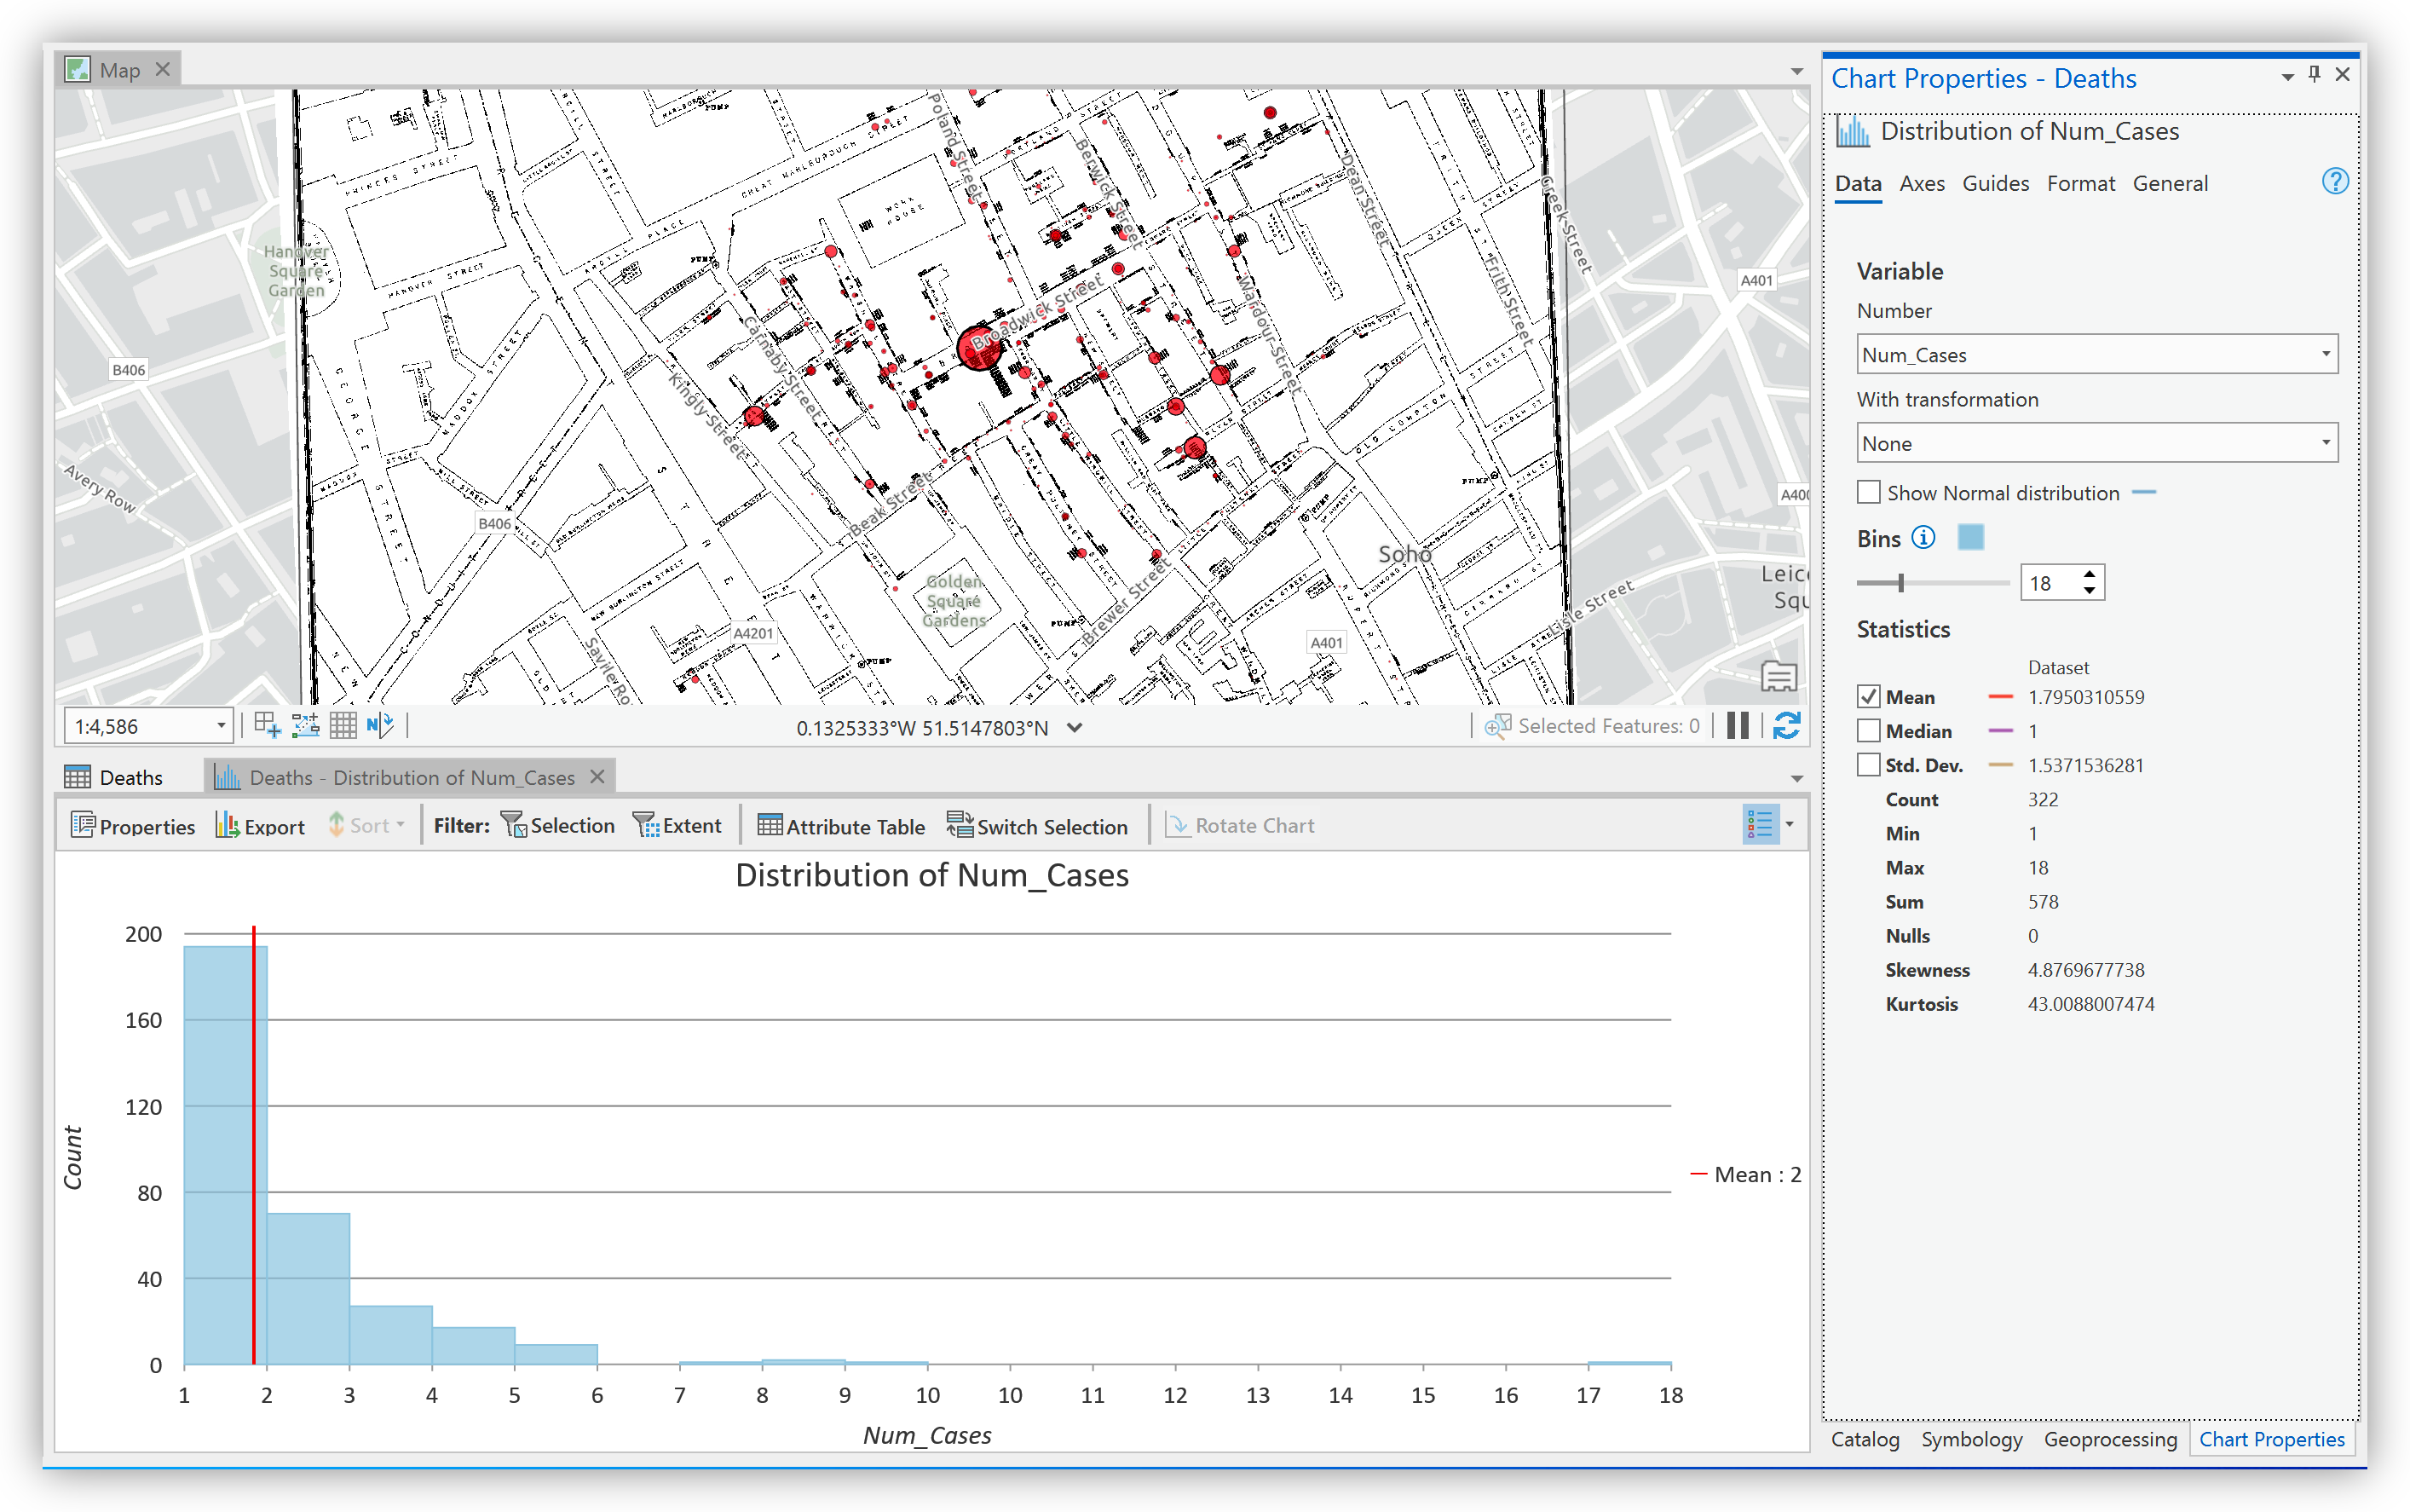Filter chart by Selection
Viewport: 2410px width, 1512px height.
click(558, 826)
